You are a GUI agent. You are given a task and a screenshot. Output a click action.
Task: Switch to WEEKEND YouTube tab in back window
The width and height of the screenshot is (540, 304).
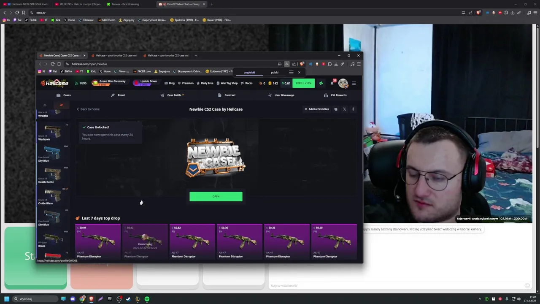[x=78, y=4]
